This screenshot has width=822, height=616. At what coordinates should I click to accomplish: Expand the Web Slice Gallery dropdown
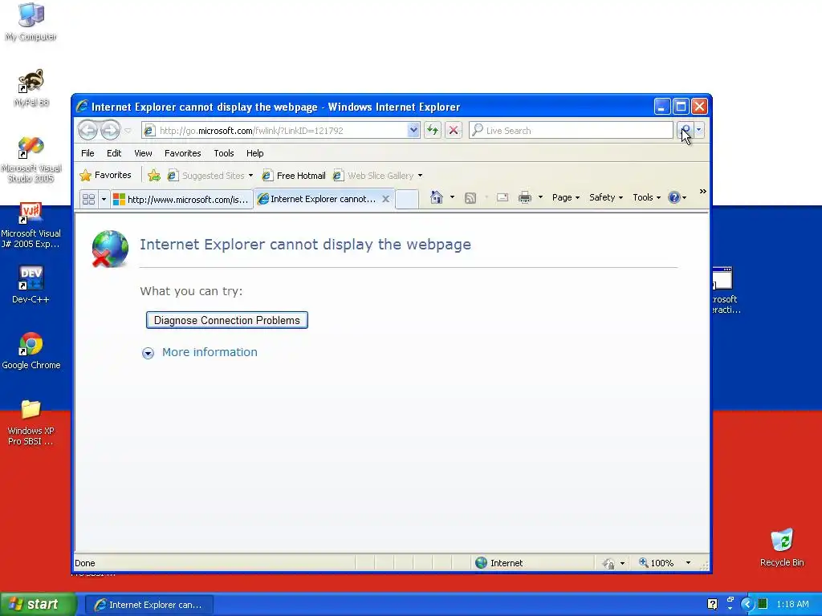(420, 176)
